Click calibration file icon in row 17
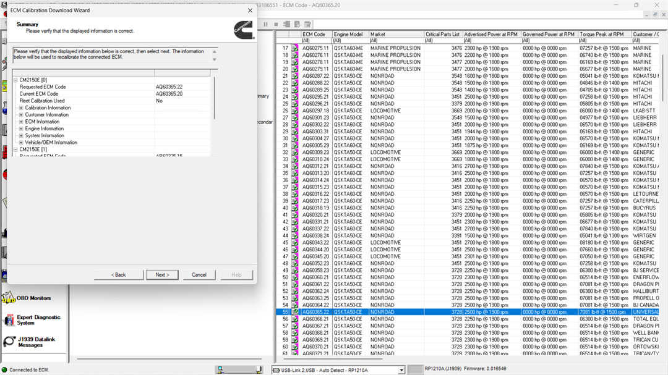Image resolution: width=668 pixels, height=375 pixels. click(x=295, y=48)
